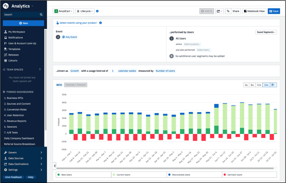286x183 pixels.
Task: Select the 24w time range
Action: (x=266, y=85)
